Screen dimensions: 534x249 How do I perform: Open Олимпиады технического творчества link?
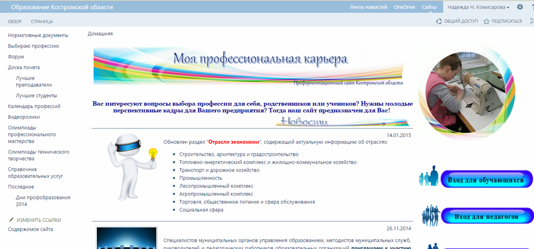38,155
